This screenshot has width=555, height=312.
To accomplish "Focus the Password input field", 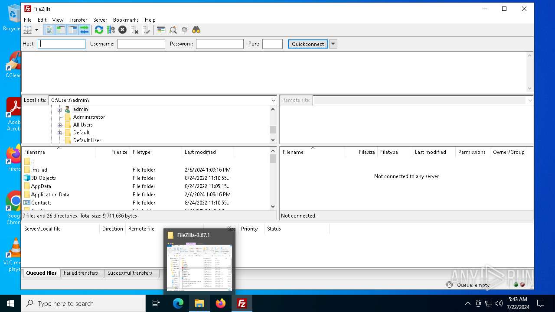I will tap(220, 44).
